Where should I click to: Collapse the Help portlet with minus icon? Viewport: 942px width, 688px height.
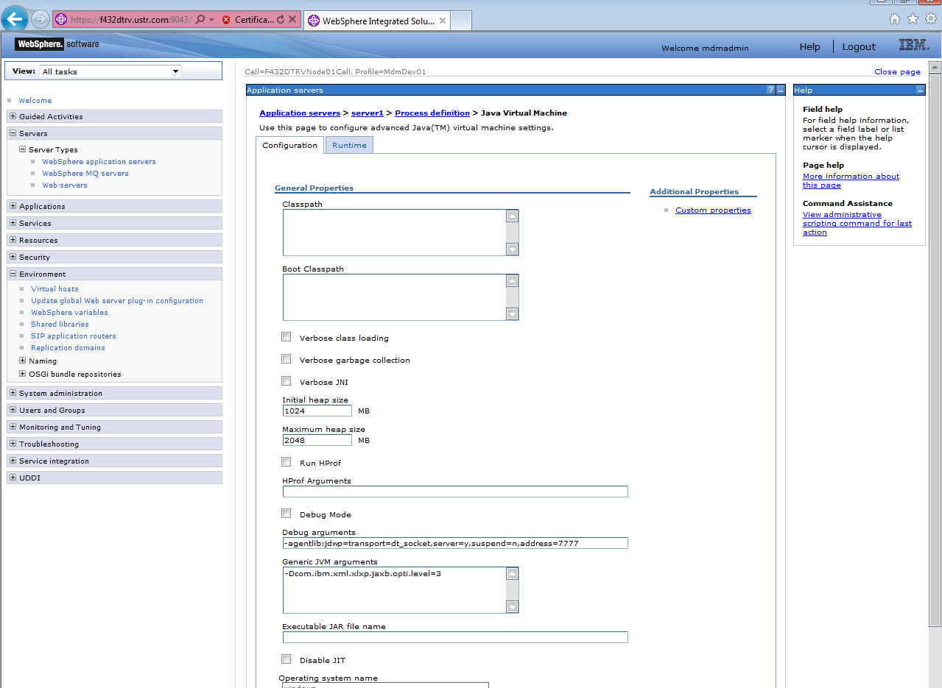tap(921, 90)
